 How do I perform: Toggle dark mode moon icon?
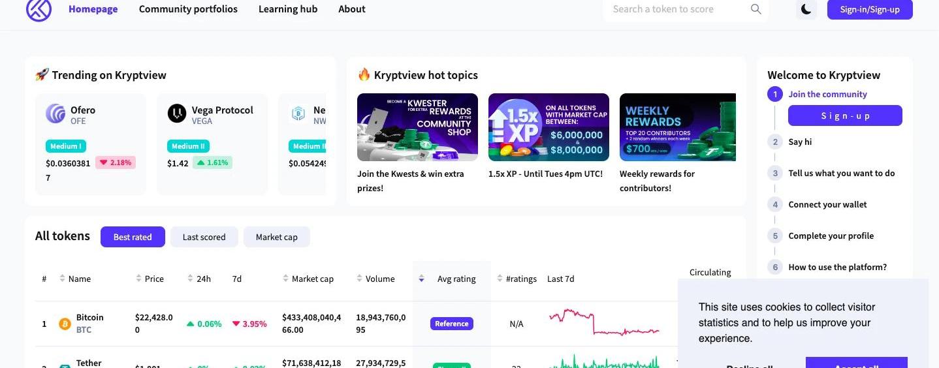806,9
